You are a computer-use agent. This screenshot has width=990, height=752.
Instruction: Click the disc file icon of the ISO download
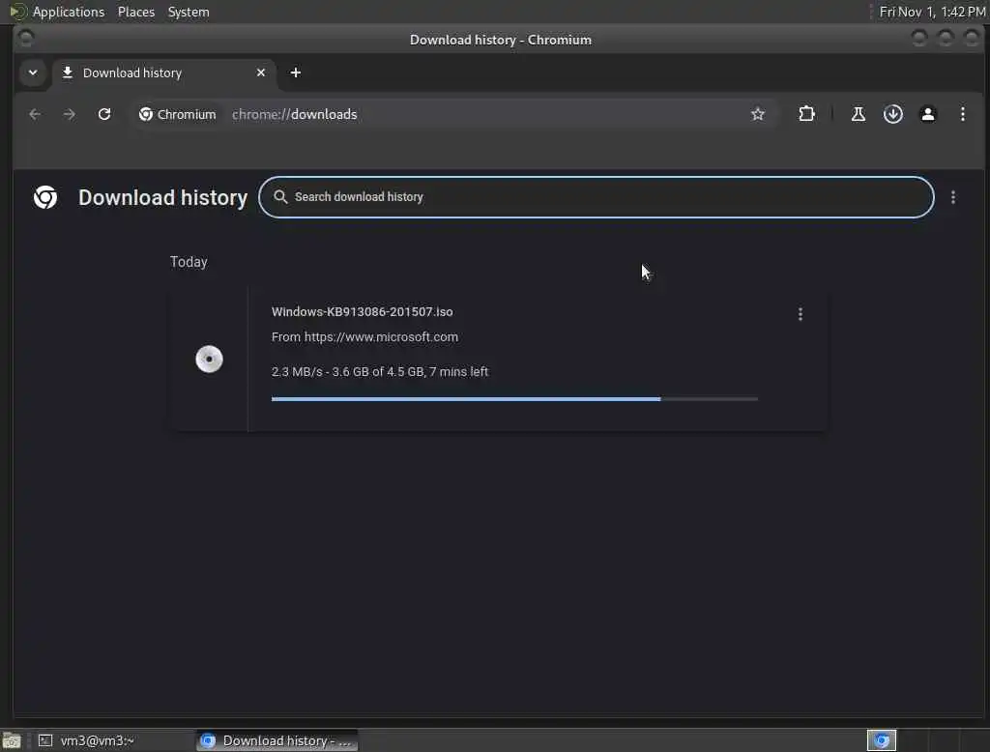[x=209, y=360]
